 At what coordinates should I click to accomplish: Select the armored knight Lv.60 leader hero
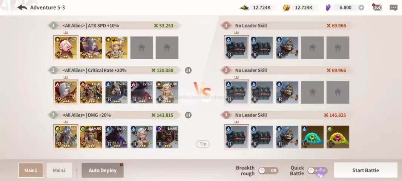pos(66,137)
